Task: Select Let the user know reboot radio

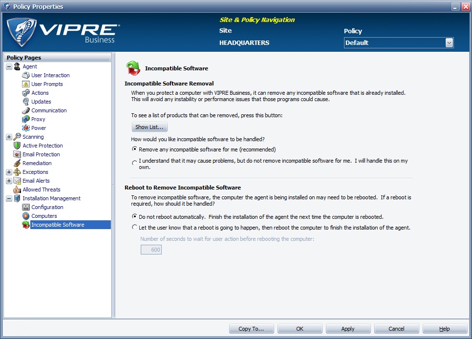Action: [x=134, y=227]
